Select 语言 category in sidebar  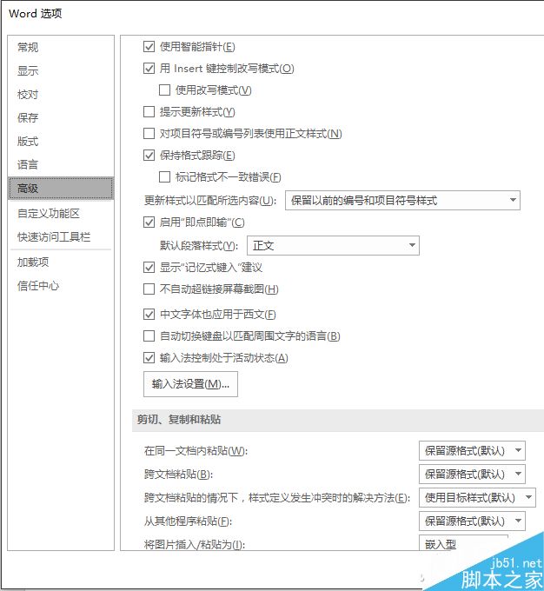click(61, 165)
